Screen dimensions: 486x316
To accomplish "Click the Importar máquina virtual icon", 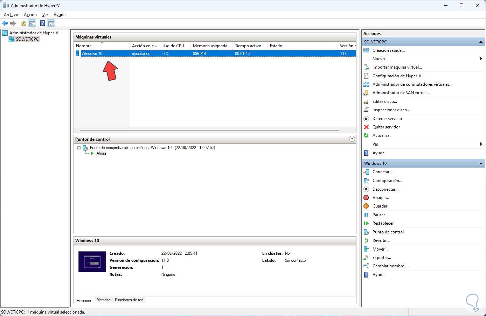I will (366, 67).
